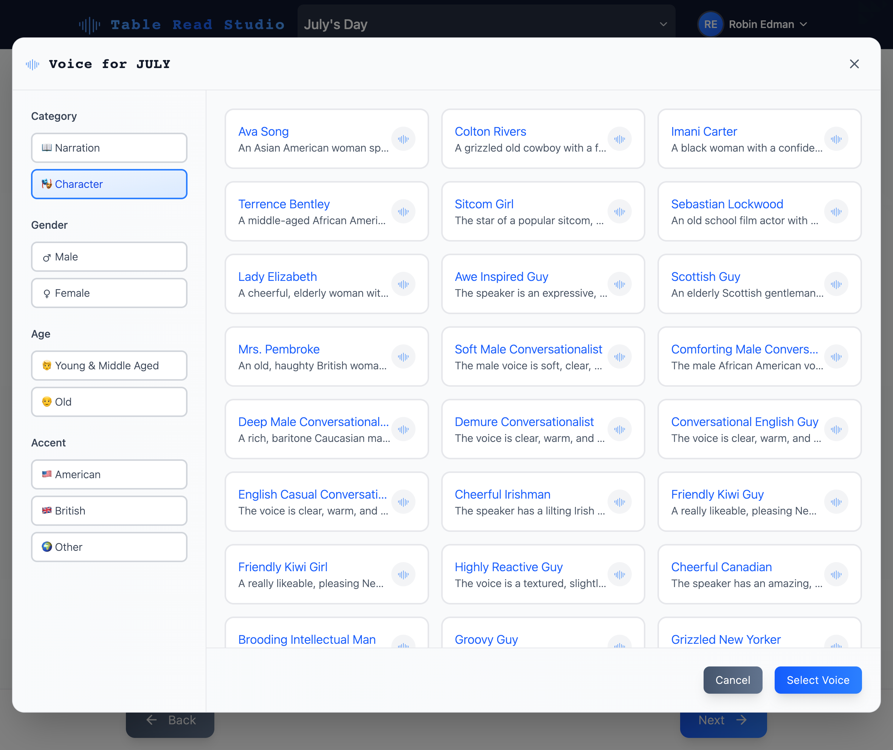Toggle the British accent filter

109,511
